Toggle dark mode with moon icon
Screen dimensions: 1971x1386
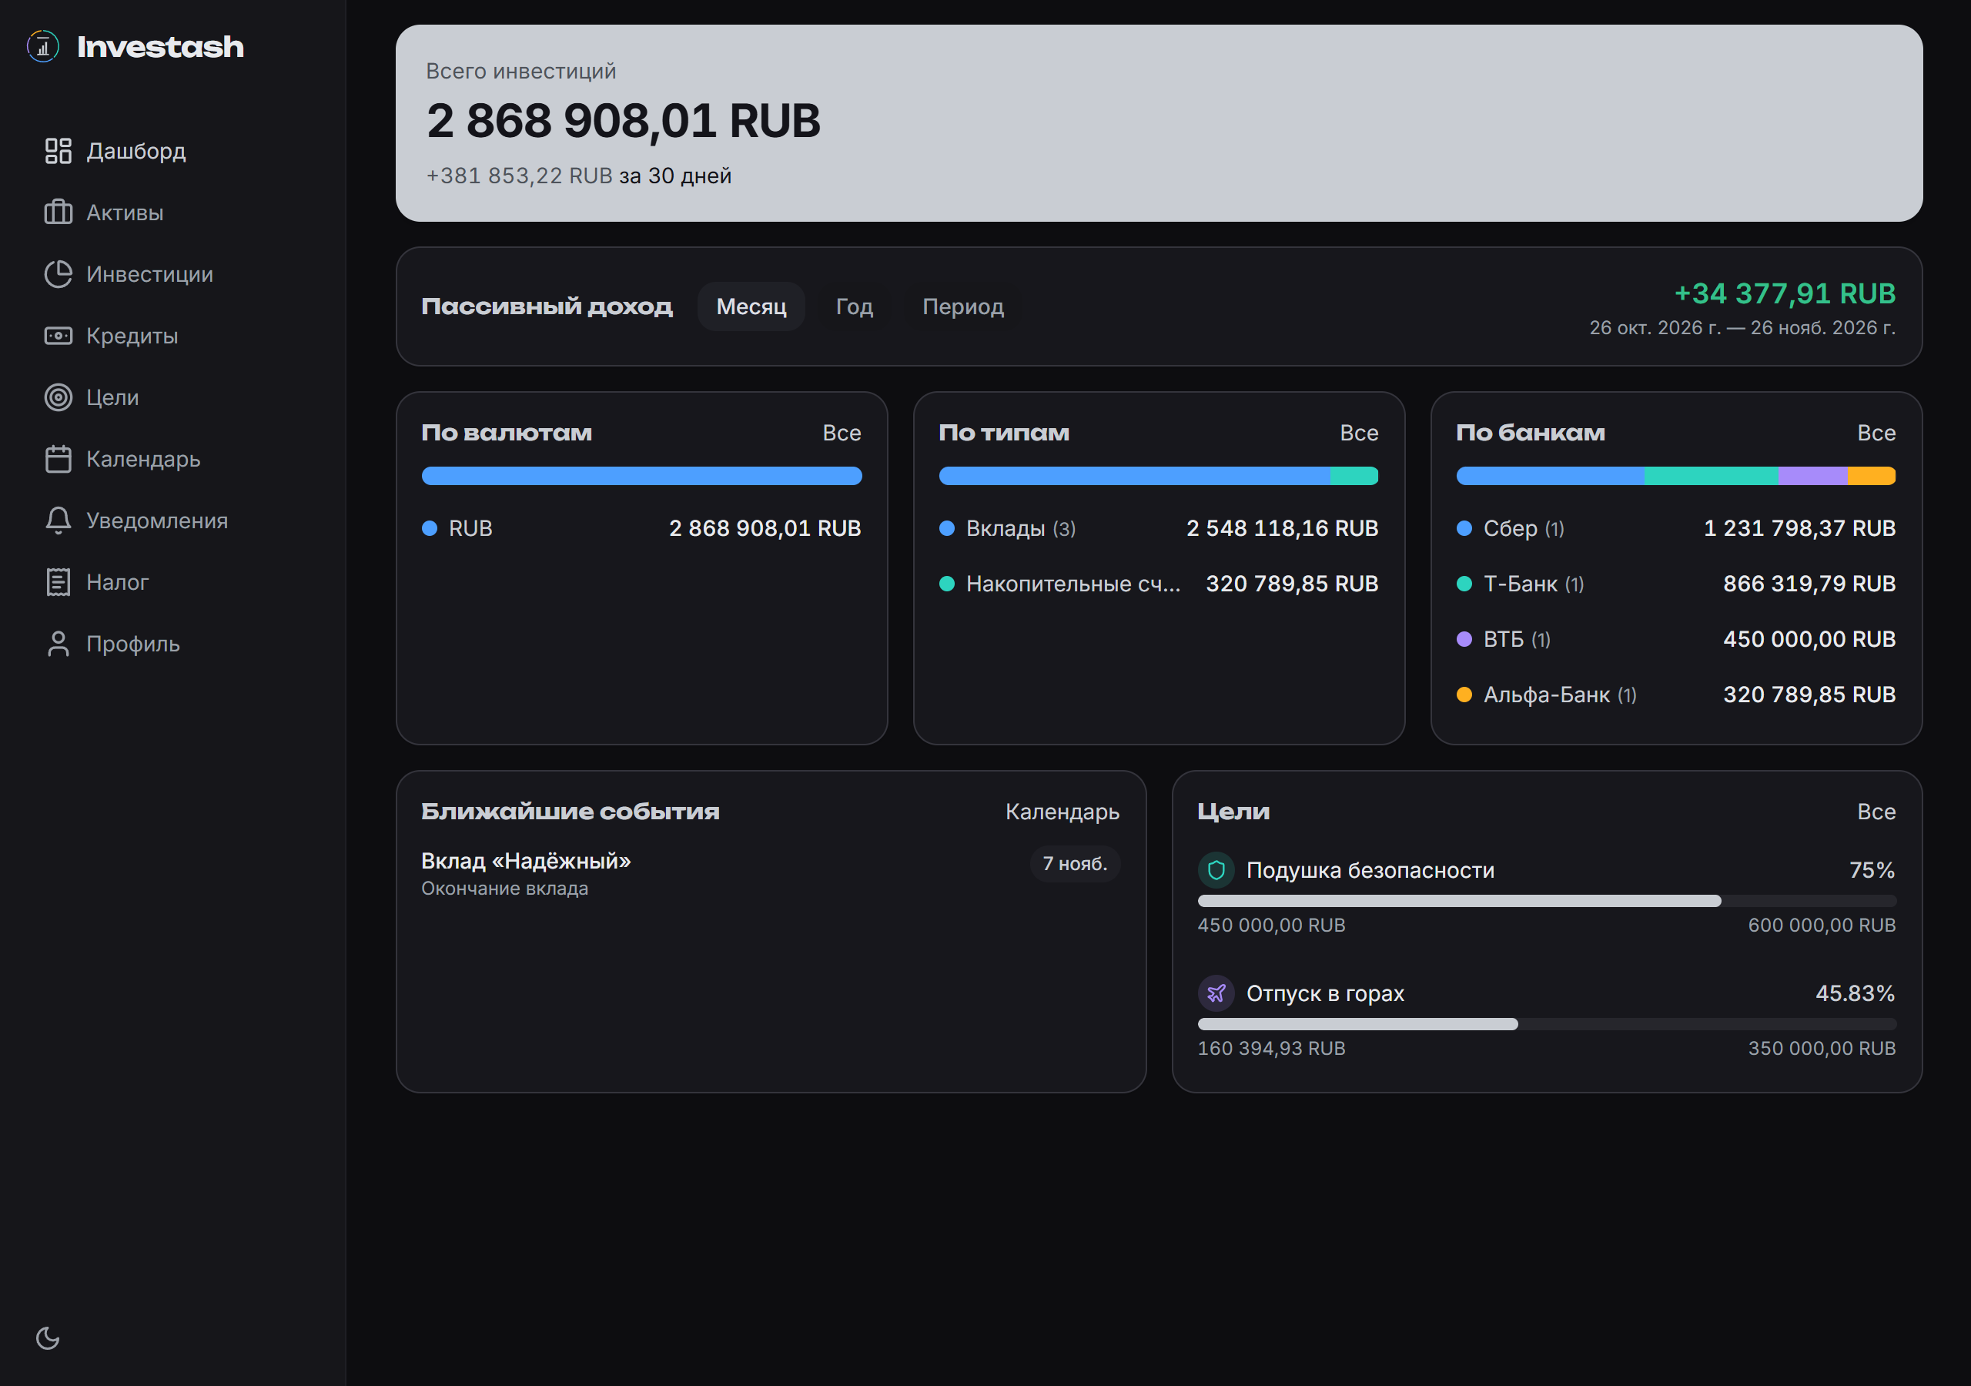(x=47, y=1338)
